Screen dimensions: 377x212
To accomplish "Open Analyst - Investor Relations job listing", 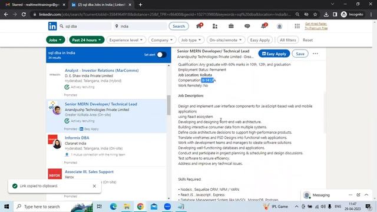I will click(101, 71).
